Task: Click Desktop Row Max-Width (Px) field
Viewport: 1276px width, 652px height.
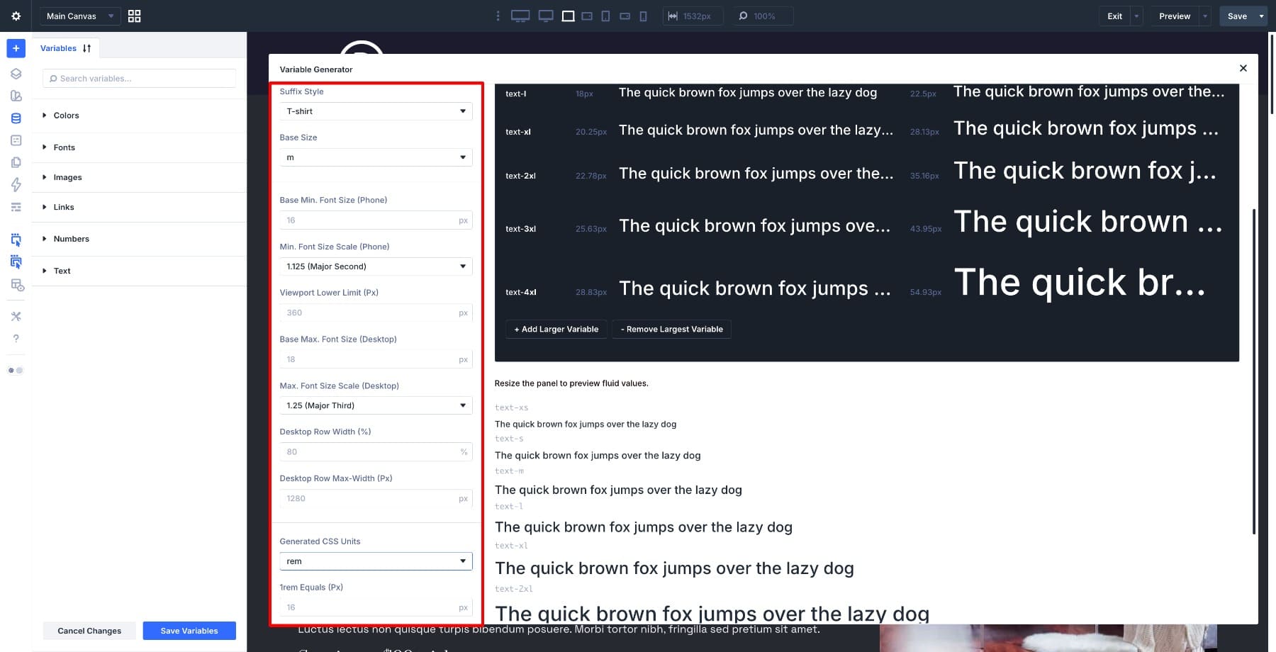Action: (x=376, y=498)
